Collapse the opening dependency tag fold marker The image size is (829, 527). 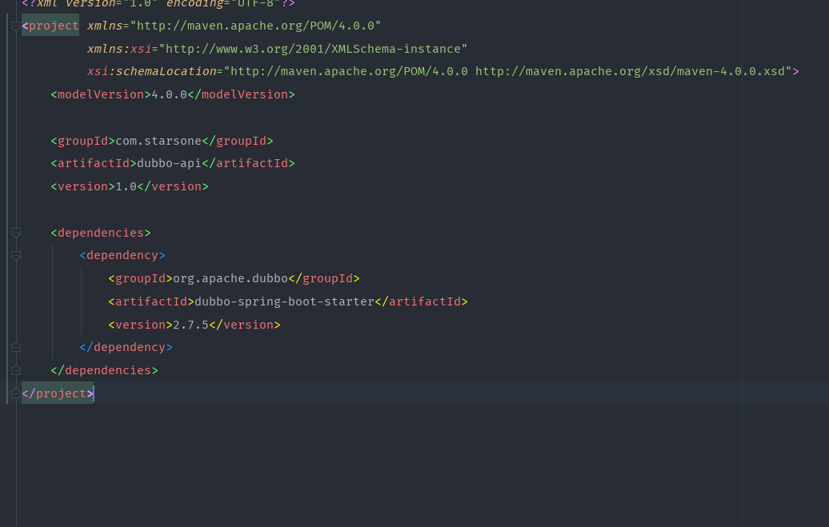click(16, 256)
